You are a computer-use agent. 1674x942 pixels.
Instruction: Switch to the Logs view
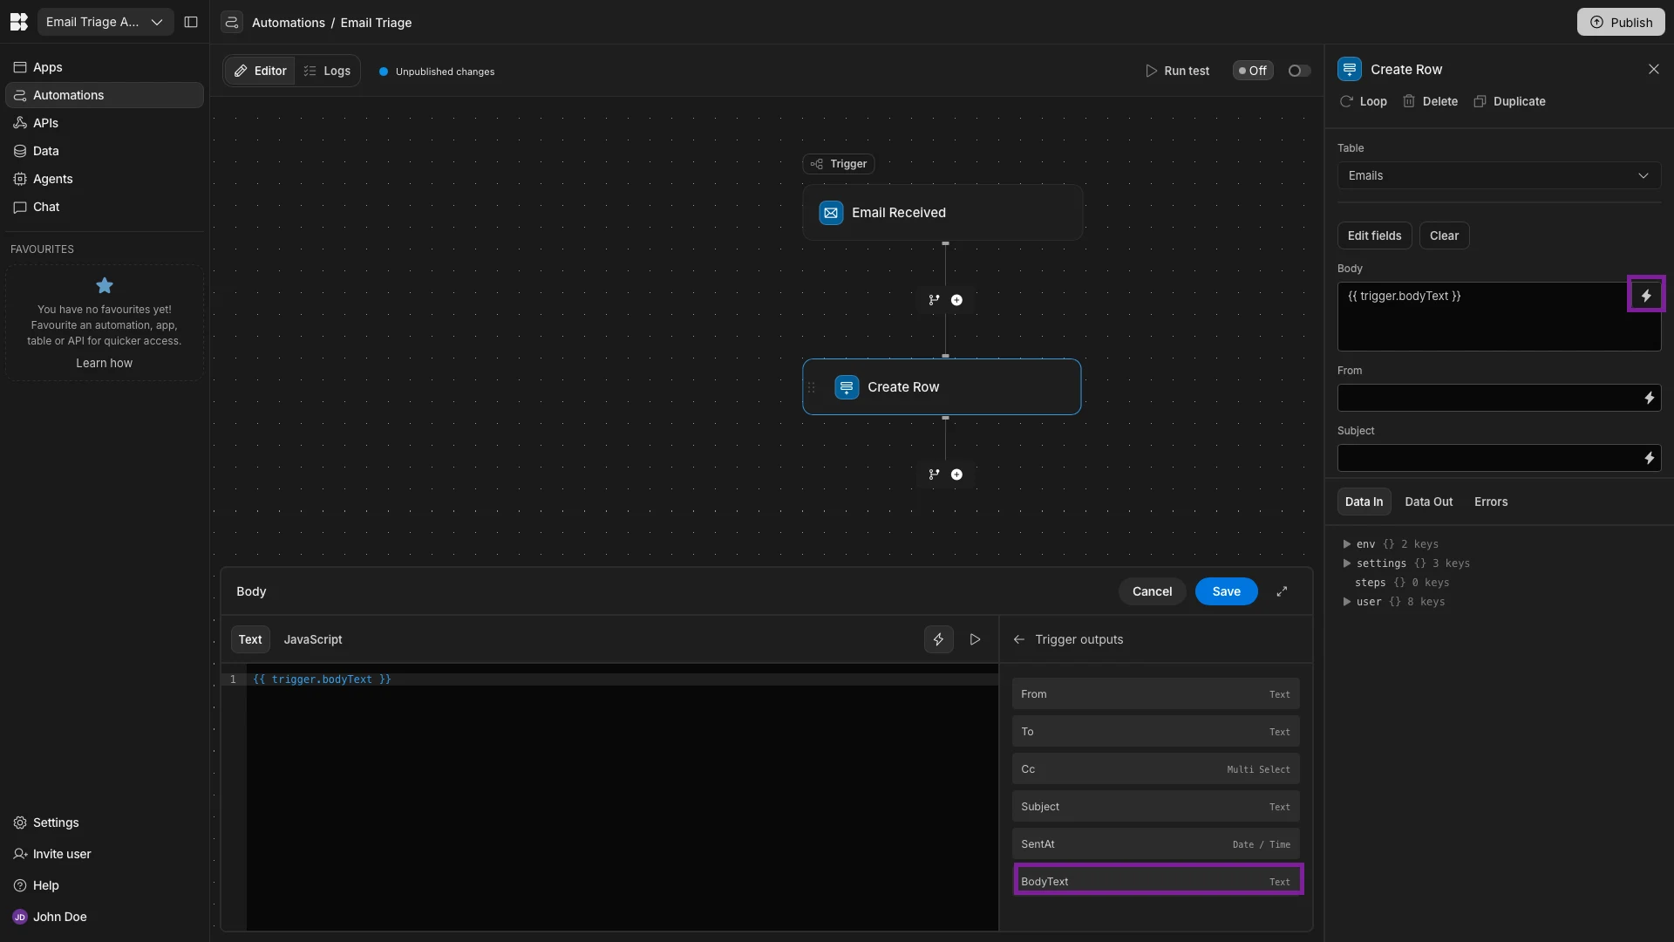coord(328,71)
